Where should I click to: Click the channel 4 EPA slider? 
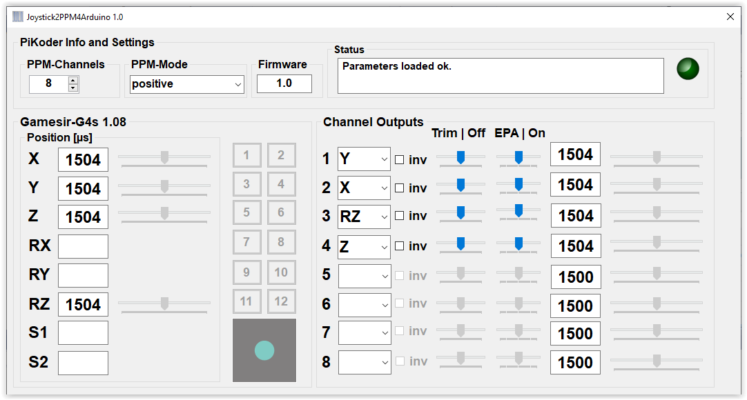518,244
